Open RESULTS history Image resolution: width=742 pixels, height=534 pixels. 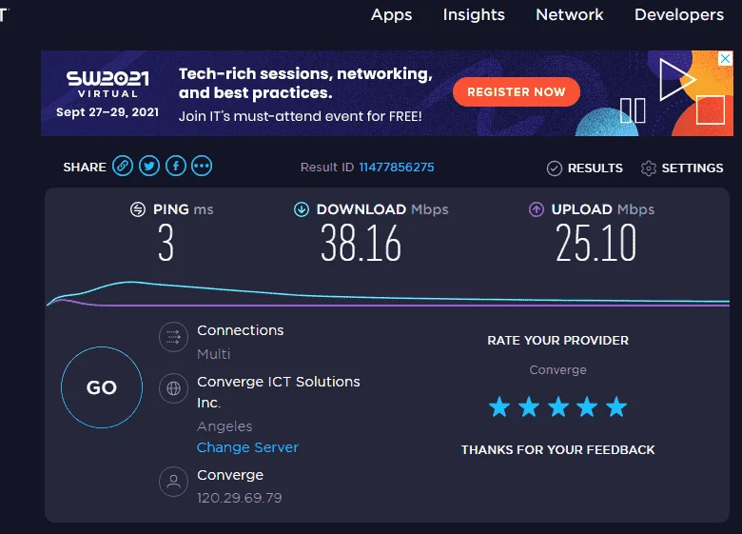pyautogui.click(x=596, y=168)
